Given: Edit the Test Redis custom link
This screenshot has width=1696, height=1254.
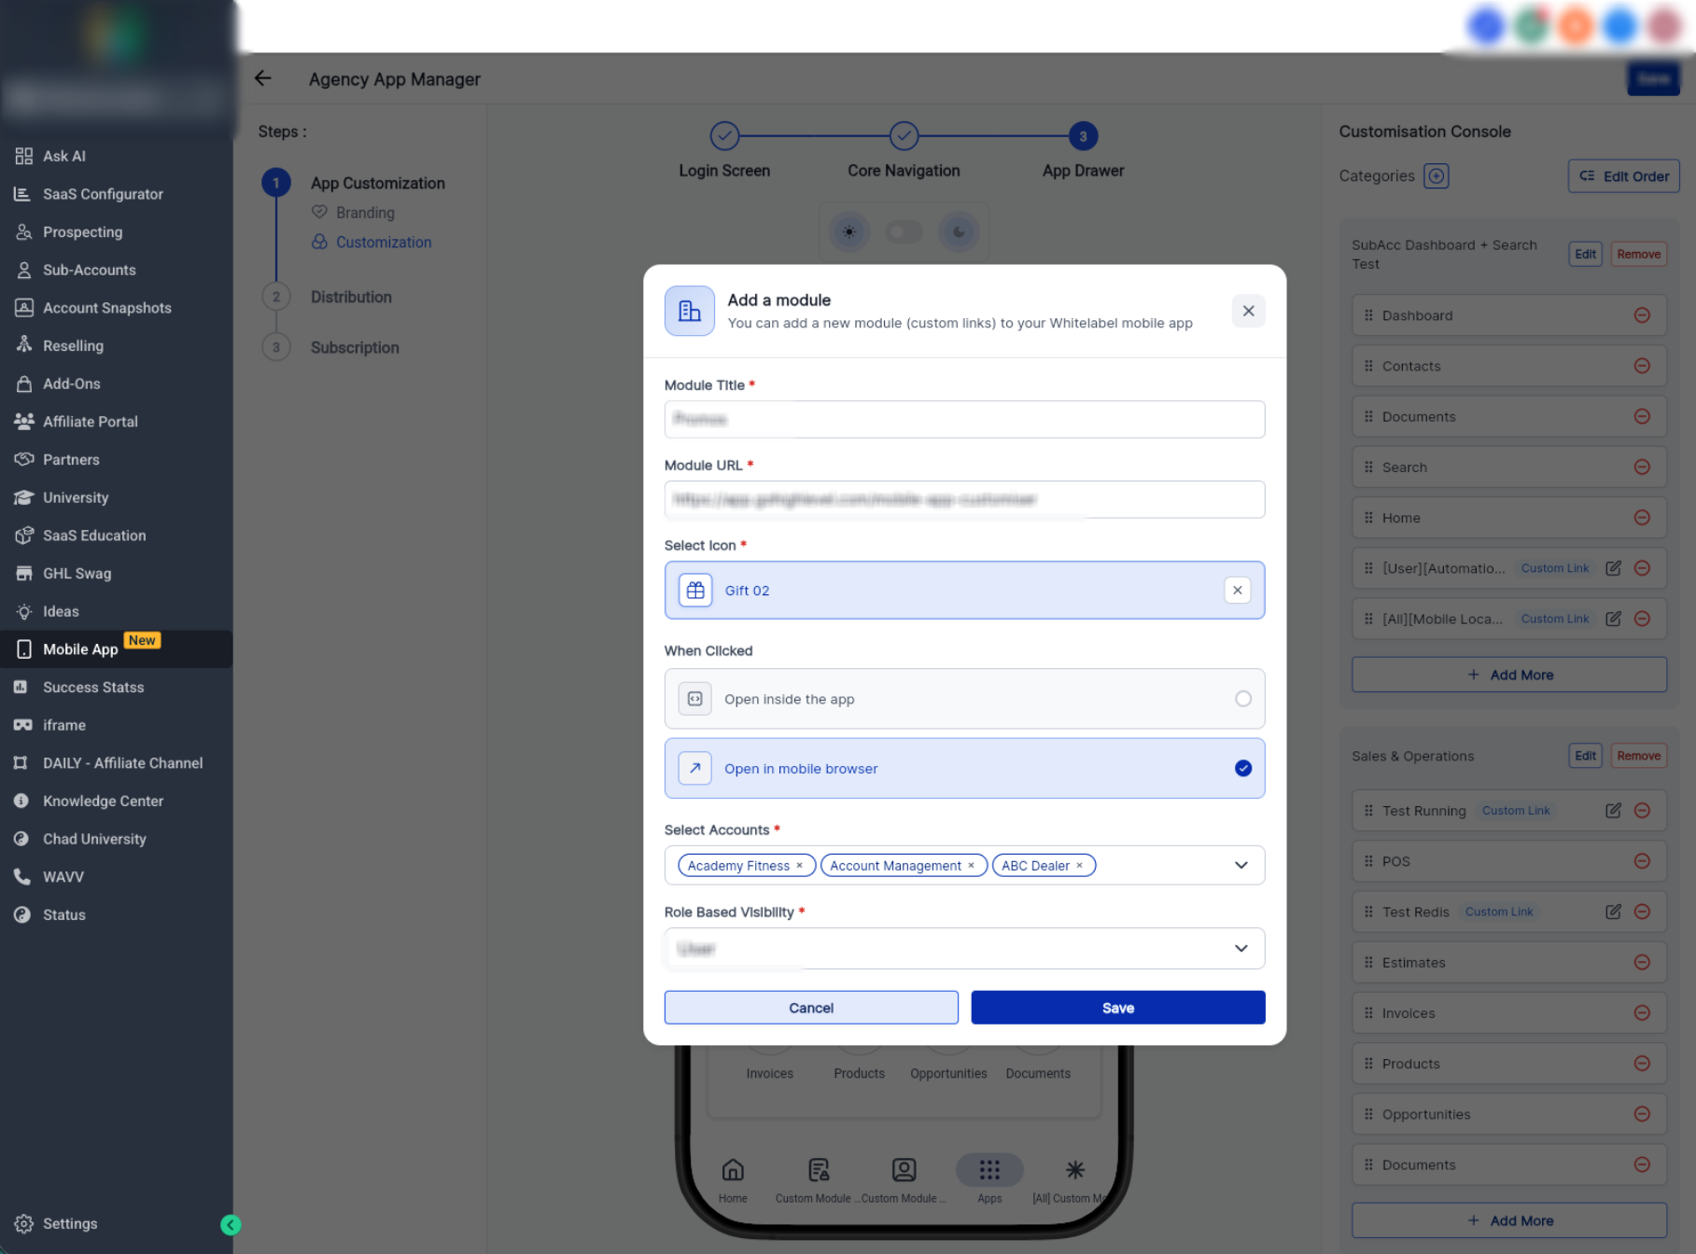Looking at the screenshot, I should (x=1613, y=912).
